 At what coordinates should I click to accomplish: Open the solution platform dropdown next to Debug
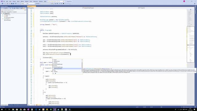pyautogui.click(x=31, y=3)
